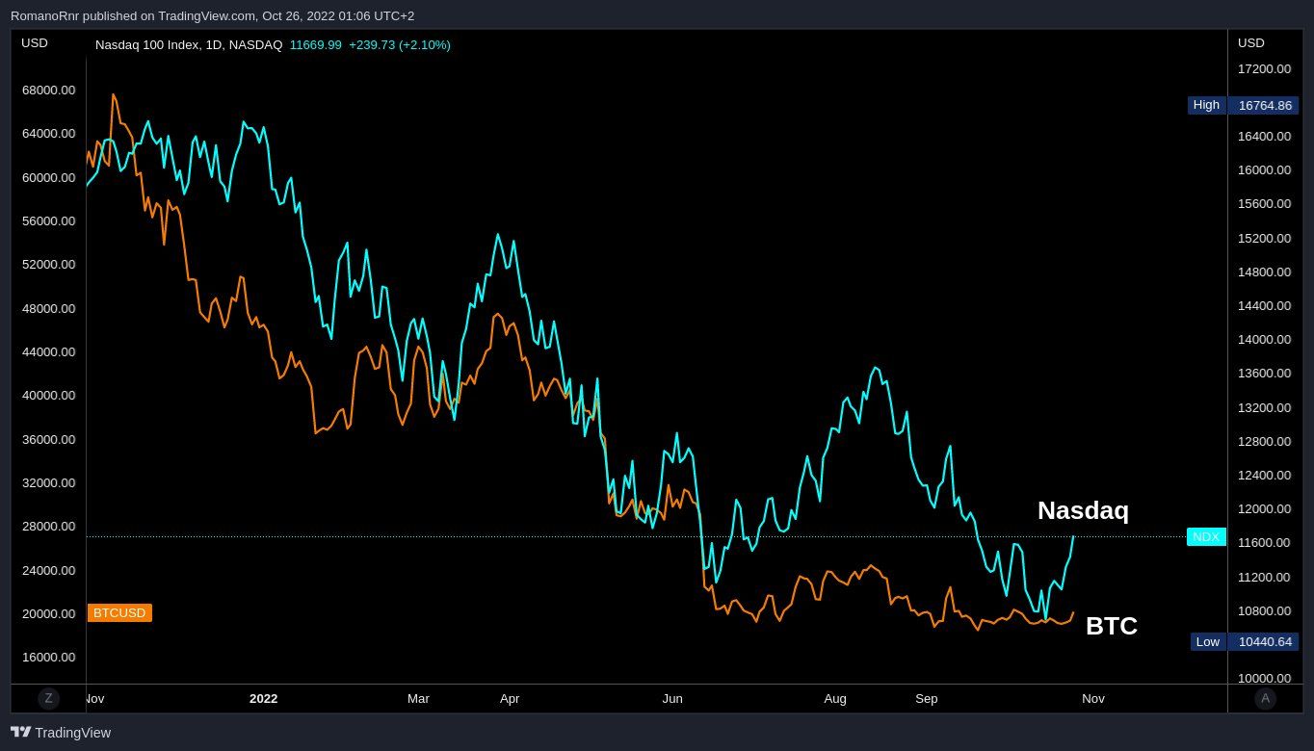
Task: Click 12000.00 on right price scale
Action: (1264, 509)
